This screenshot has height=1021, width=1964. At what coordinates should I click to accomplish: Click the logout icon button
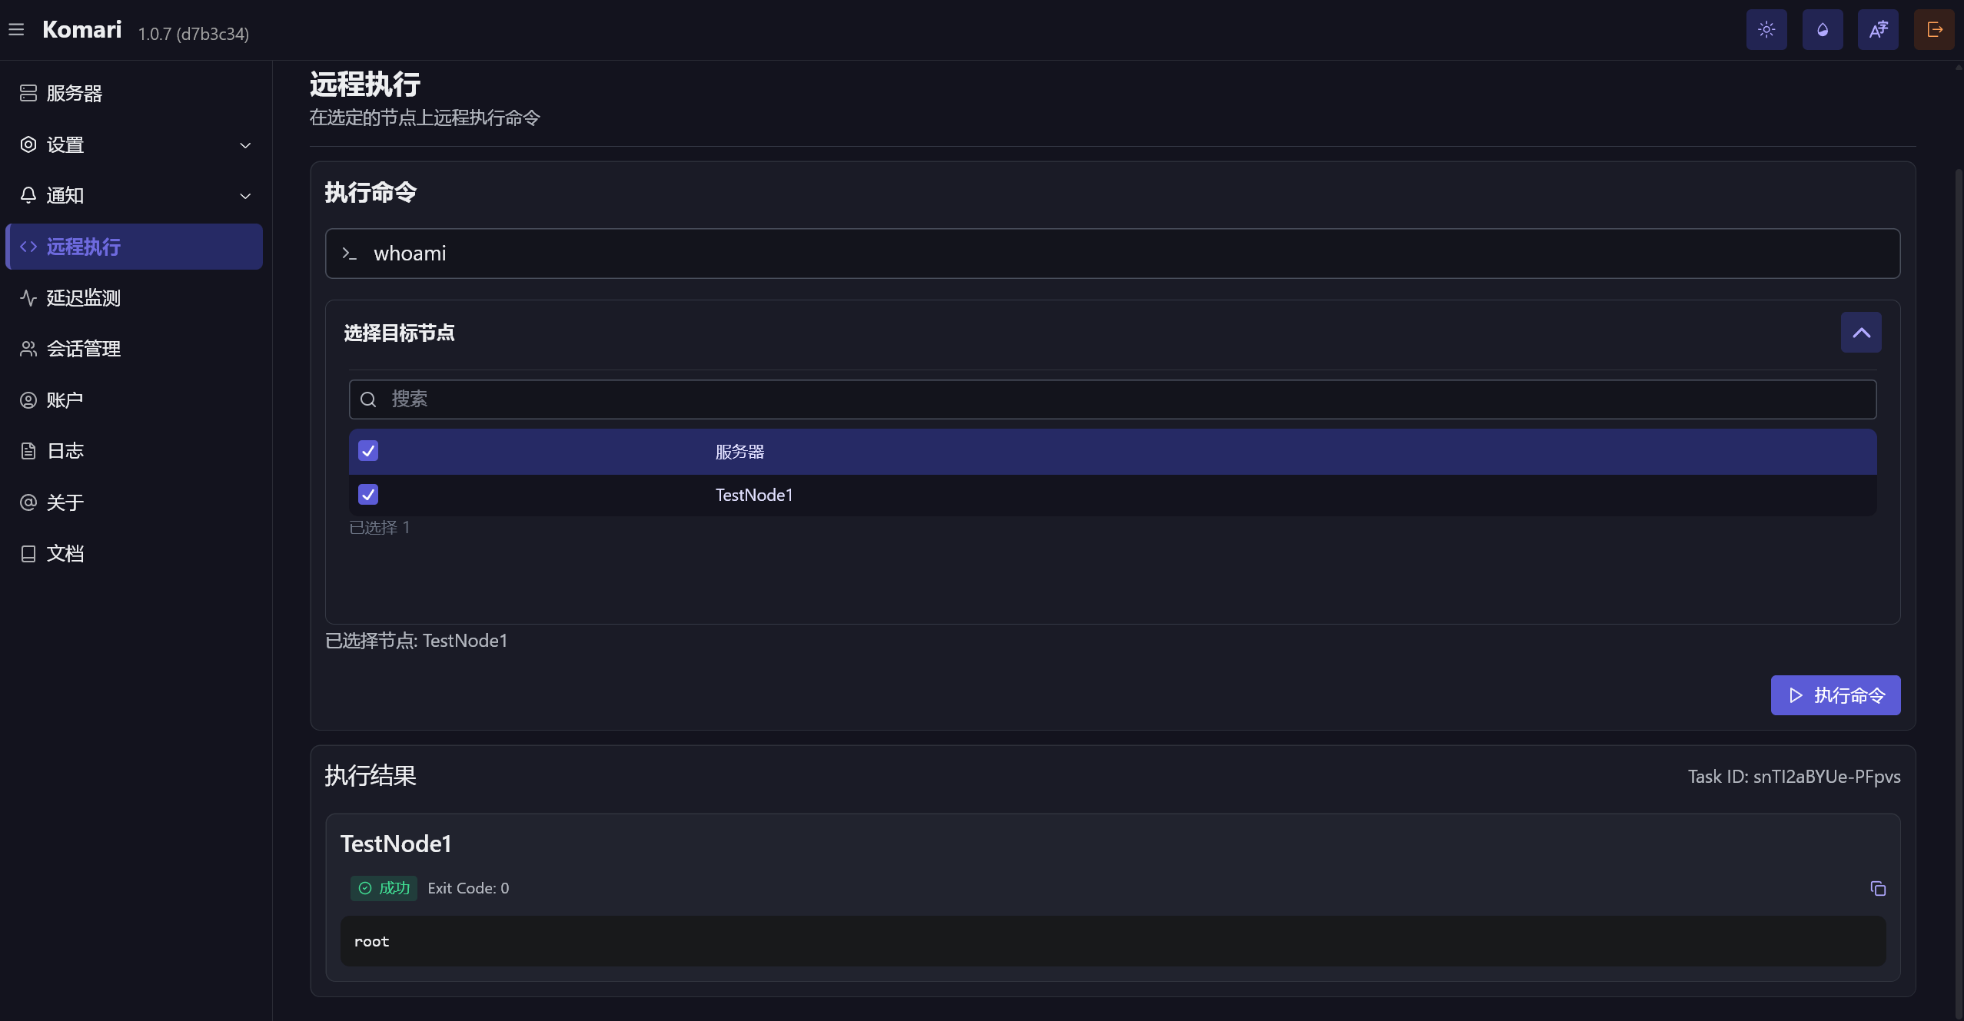1934,30
